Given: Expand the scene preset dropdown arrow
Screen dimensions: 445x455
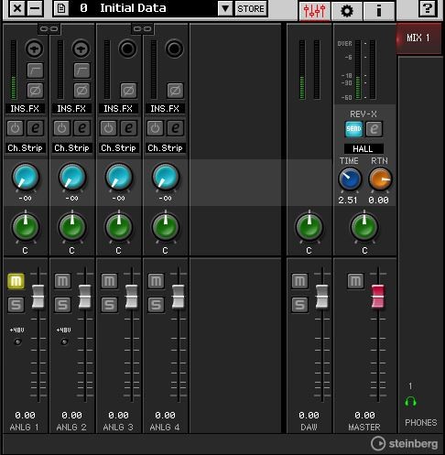Looking at the screenshot, I should pos(225,8).
